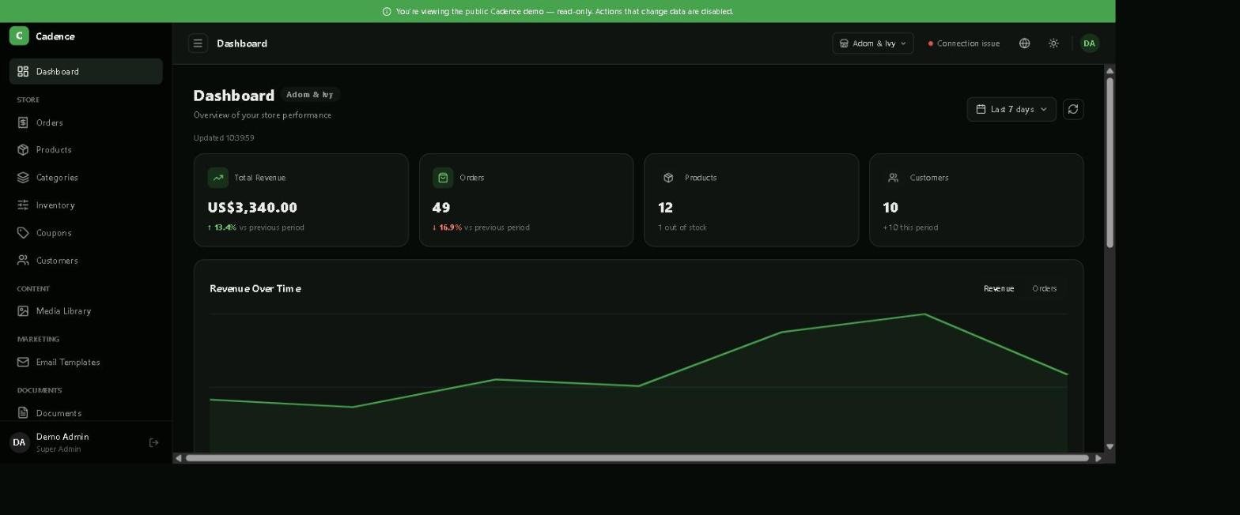Click the scroll right arrow
The width and height of the screenshot is (1240, 515).
[x=1098, y=458]
